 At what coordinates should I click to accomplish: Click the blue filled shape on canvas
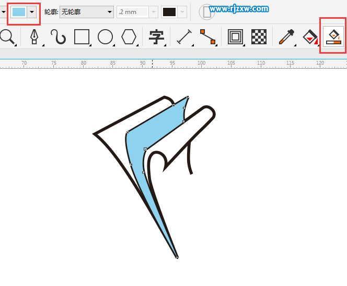pos(155,130)
